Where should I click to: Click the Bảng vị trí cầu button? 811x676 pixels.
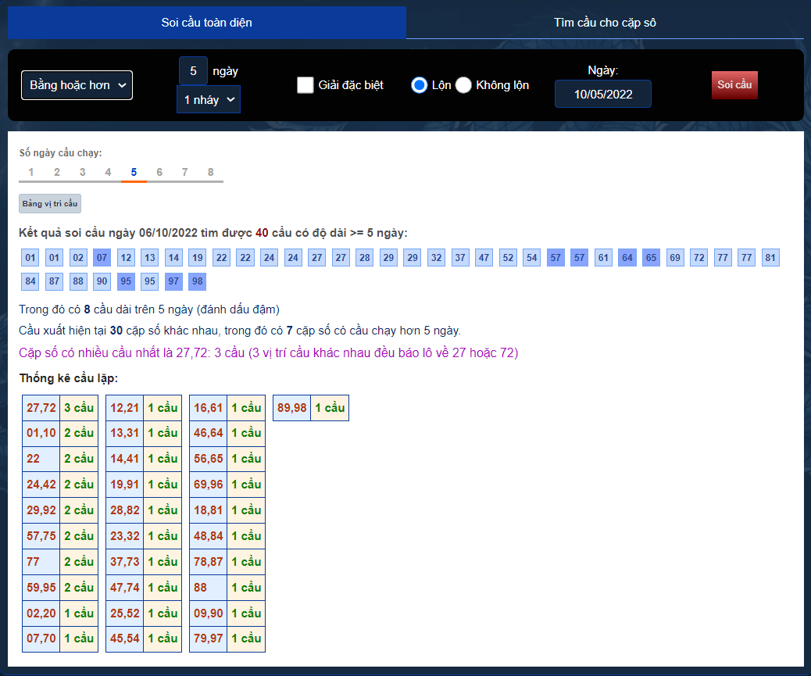click(x=50, y=204)
